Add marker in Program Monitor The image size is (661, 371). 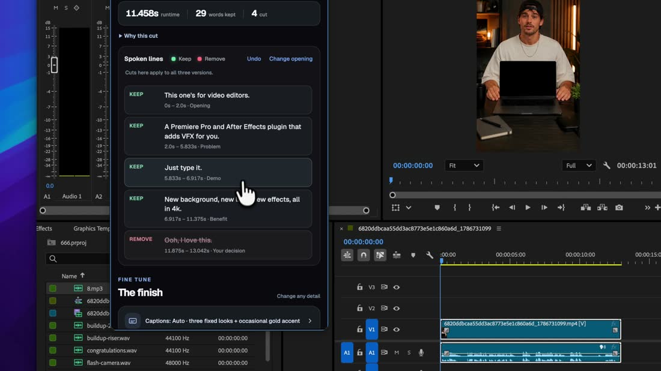click(x=437, y=208)
